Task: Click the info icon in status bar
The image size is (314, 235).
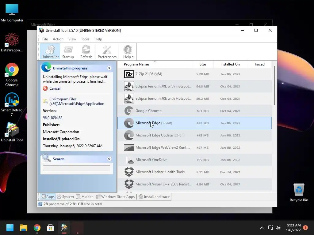Action: point(40,204)
